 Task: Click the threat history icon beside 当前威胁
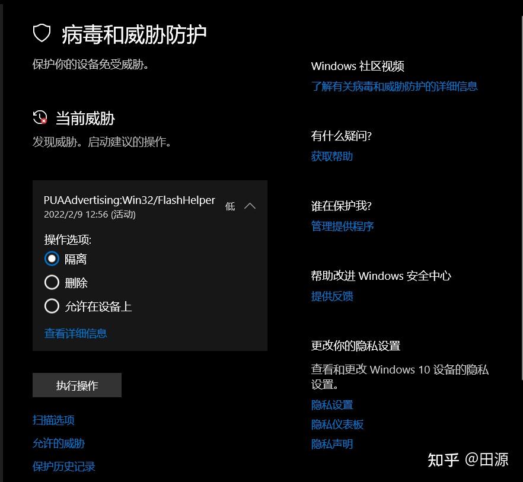tap(40, 117)
